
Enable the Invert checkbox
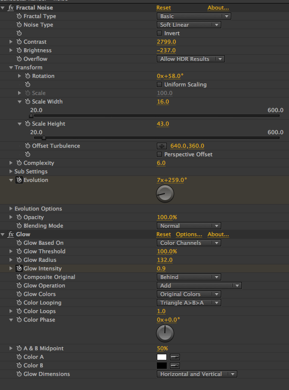[x=159, y=33]
